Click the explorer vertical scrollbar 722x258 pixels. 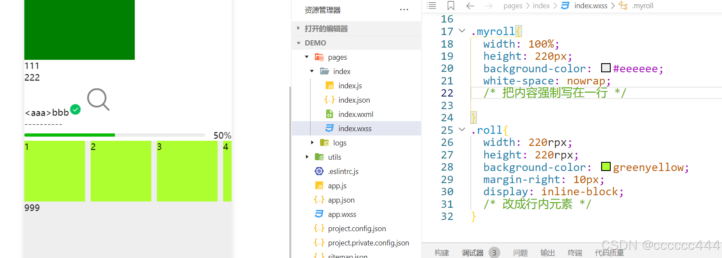pyautogui.click(x=290, y=172)
